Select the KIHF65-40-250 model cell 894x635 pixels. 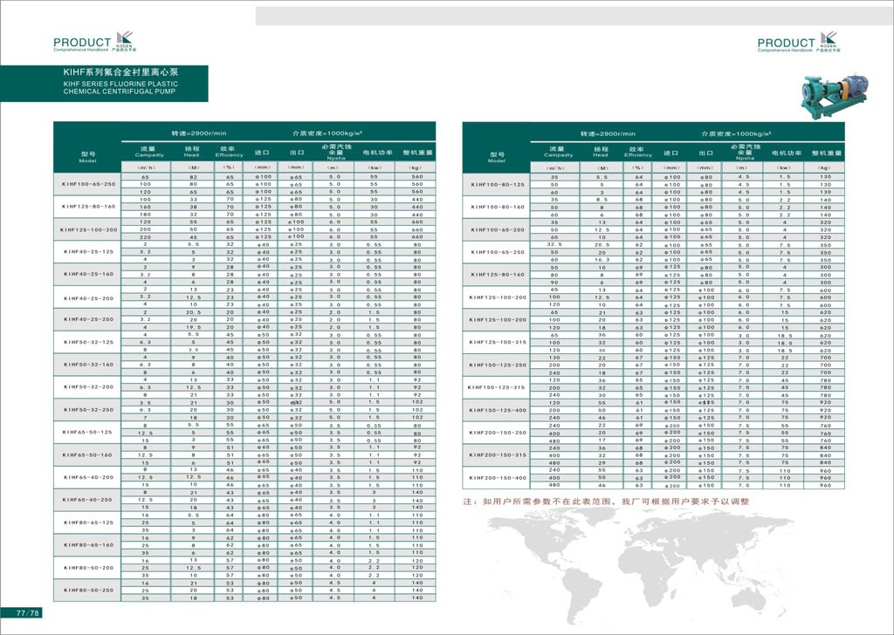[x=87, y=500]
